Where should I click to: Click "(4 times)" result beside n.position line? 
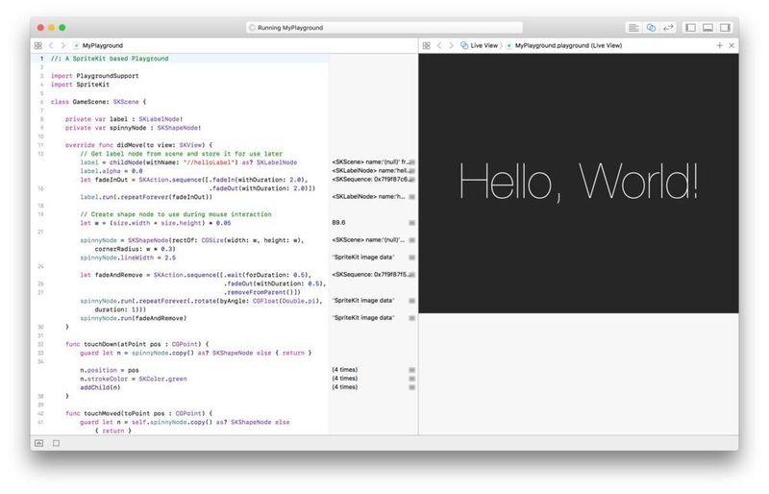(345, 370)
